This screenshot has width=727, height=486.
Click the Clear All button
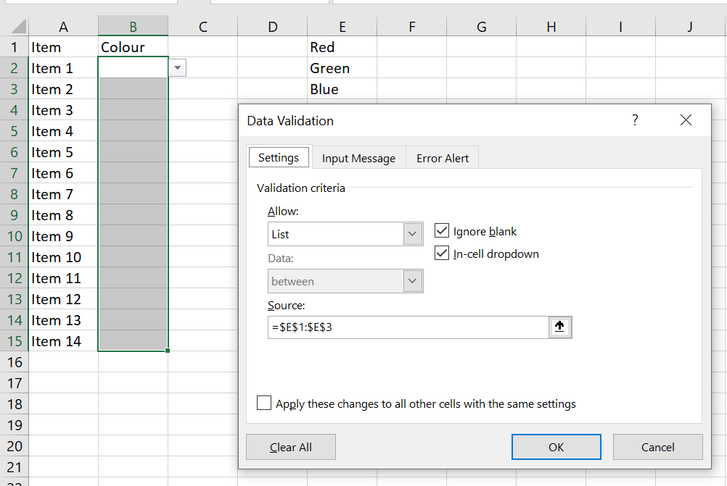coord(290,447)
